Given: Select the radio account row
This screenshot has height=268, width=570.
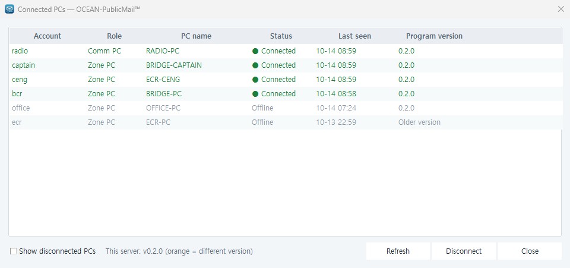Looking at the screenshot, I should (x=286, y=51).
